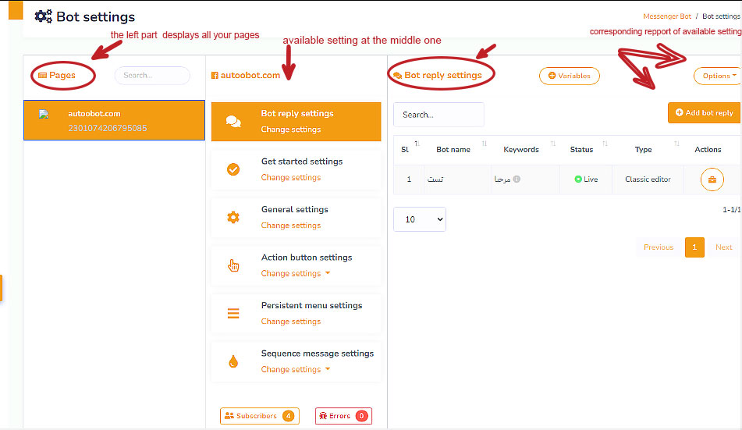Click the Sequence message droplet icon
Image resolution: width=742 pixels, height=430 pixels.
[x=233, y=361]
